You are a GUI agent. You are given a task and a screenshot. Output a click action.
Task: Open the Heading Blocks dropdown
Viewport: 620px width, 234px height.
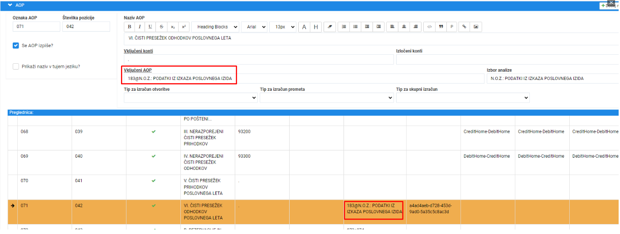tap(215, 27)
